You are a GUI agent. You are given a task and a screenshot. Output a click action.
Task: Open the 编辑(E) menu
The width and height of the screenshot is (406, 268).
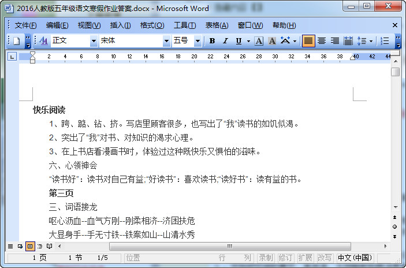(57, 25)
